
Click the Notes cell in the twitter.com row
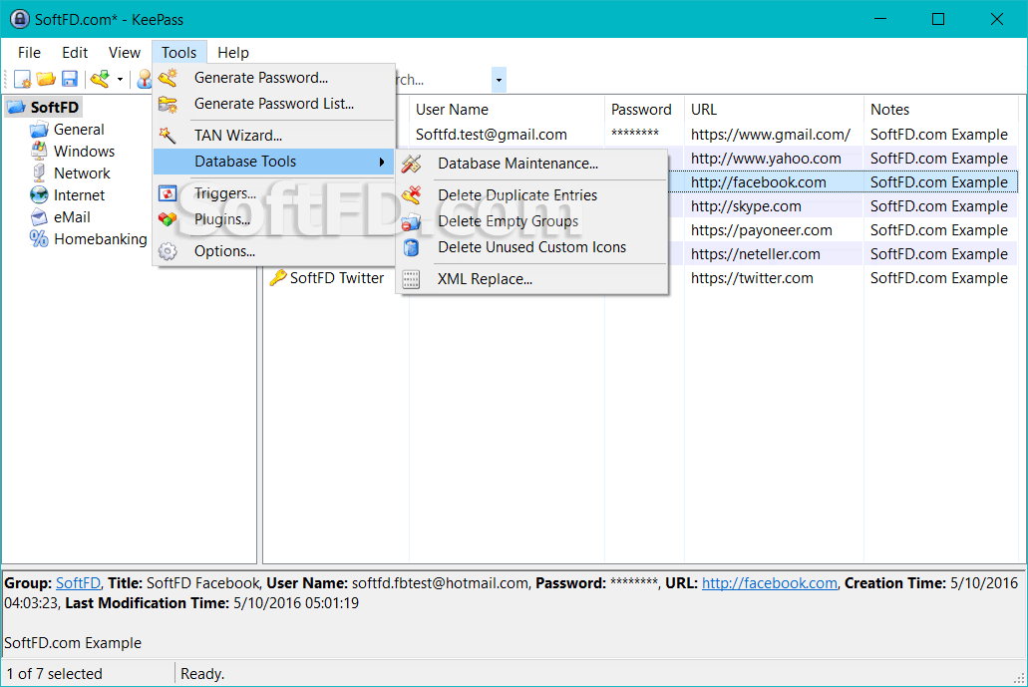(939, 278)
